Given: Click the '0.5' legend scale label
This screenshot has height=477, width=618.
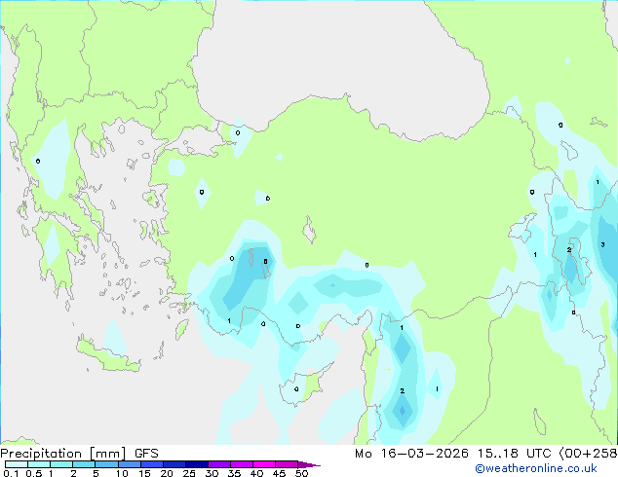Looking at the screenshot, I should (x=34, y=473).
